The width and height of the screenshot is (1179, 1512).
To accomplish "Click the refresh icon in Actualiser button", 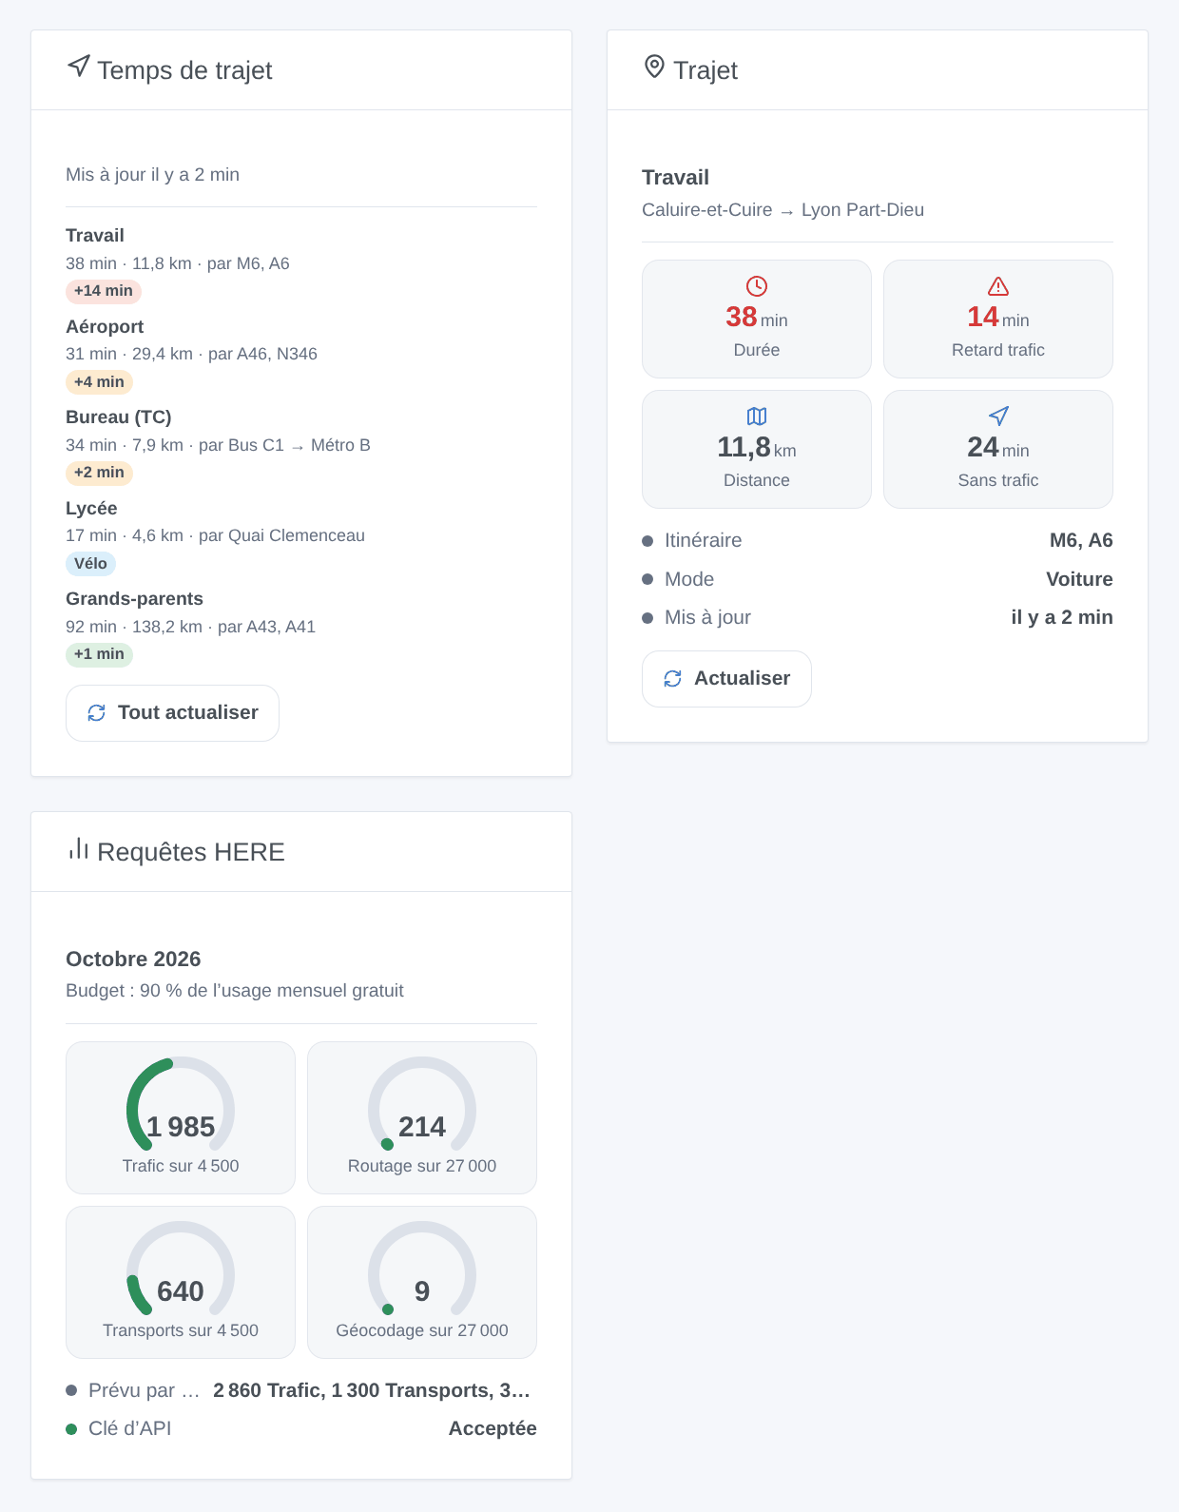I will 672,679.
